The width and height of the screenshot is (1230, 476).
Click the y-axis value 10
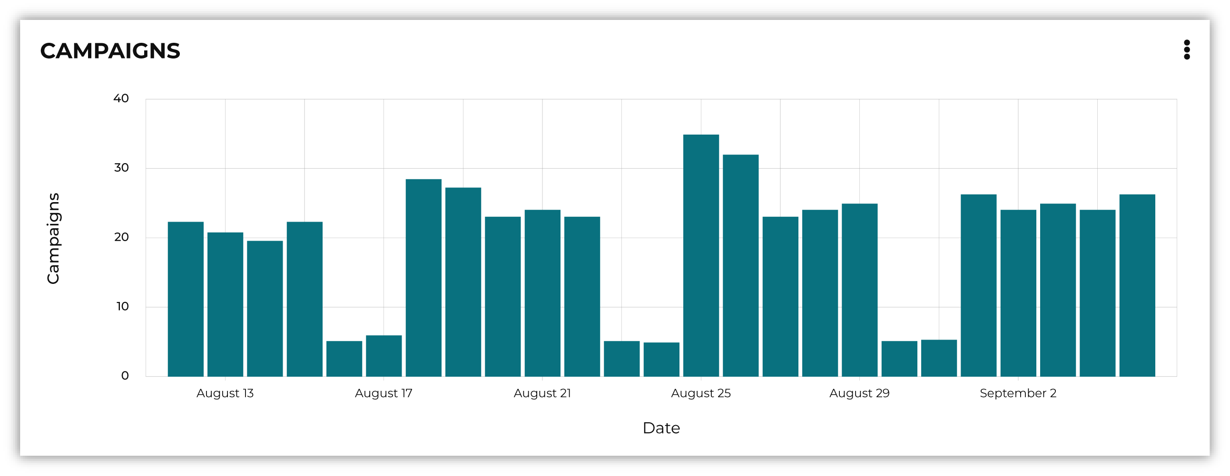pyautogui.click(x=122, y=306)
